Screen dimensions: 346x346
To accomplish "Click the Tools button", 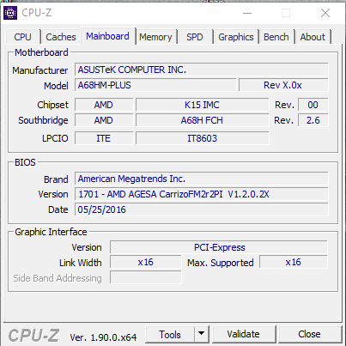I will click(x=170, y=334).
